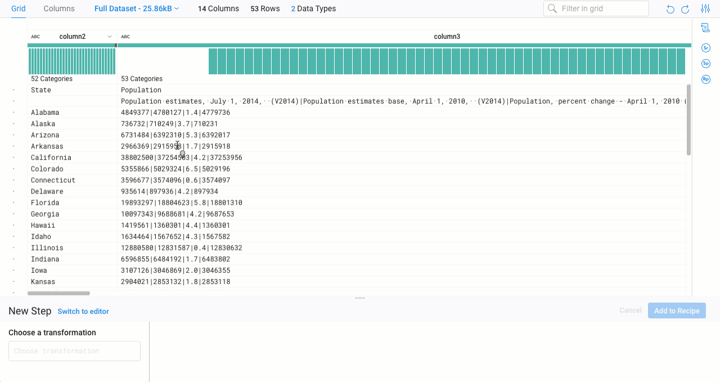720x382 pixels.
Task: Select the Hawaii cell
Action: coord(72,225)
